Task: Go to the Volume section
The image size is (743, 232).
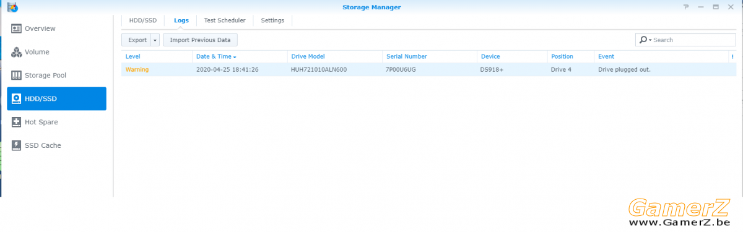Action: [x=56, y=52]
